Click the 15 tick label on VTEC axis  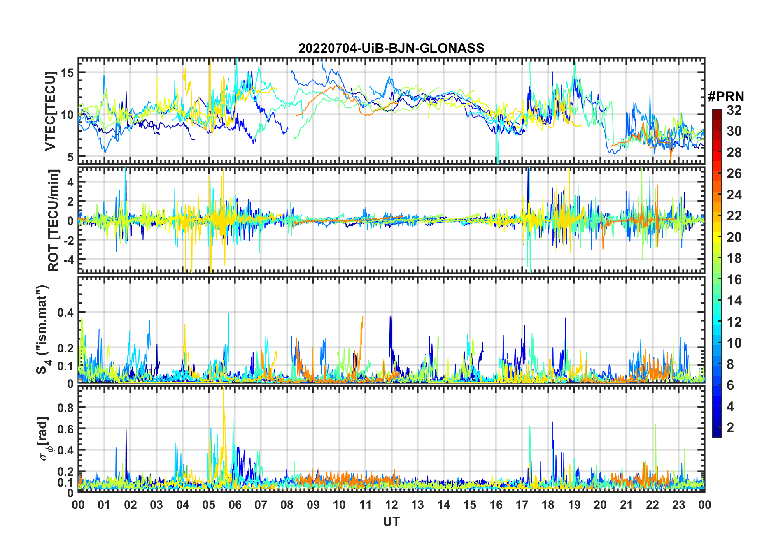(67, 73)
